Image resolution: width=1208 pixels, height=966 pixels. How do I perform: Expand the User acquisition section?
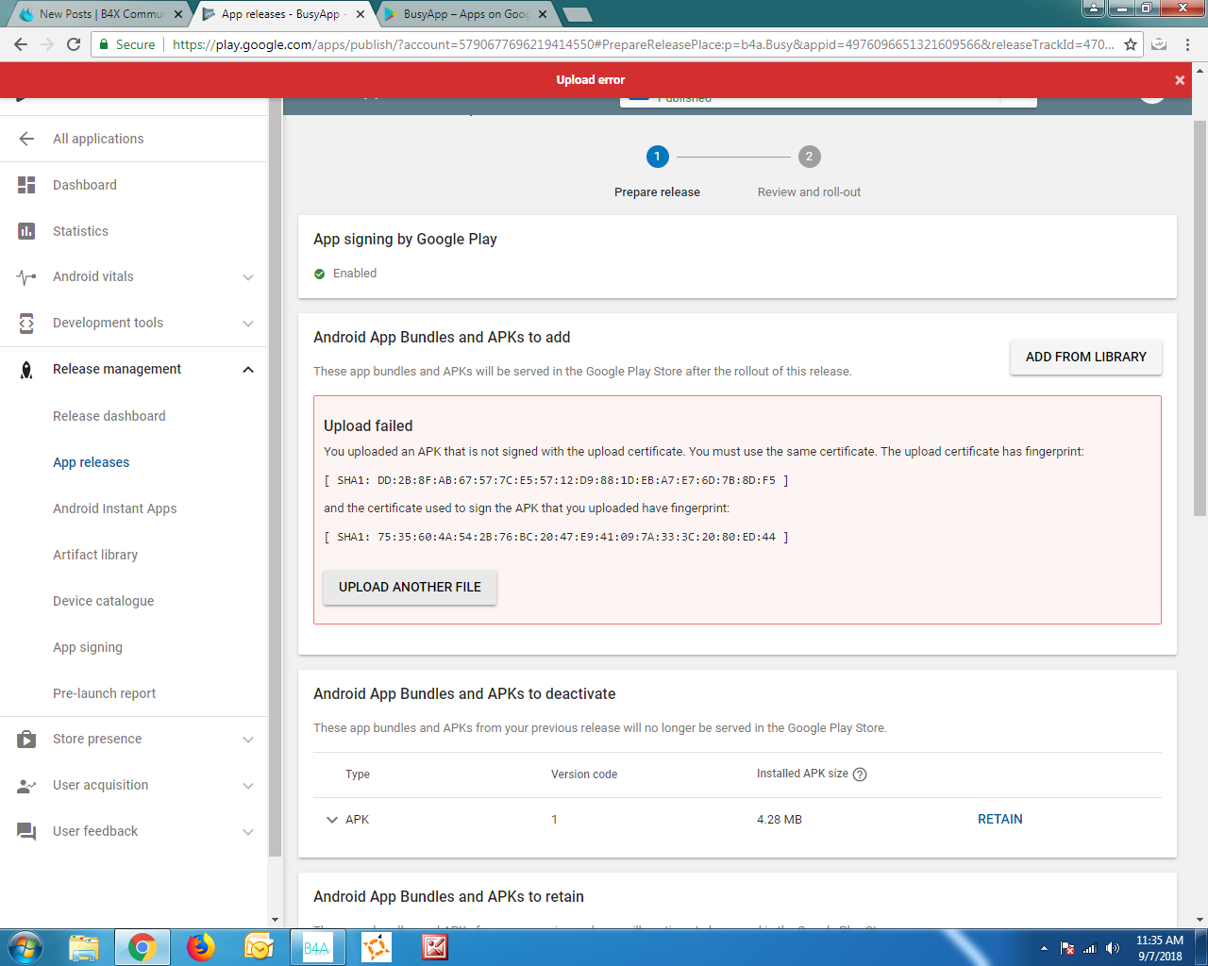[x=248, y=786]
